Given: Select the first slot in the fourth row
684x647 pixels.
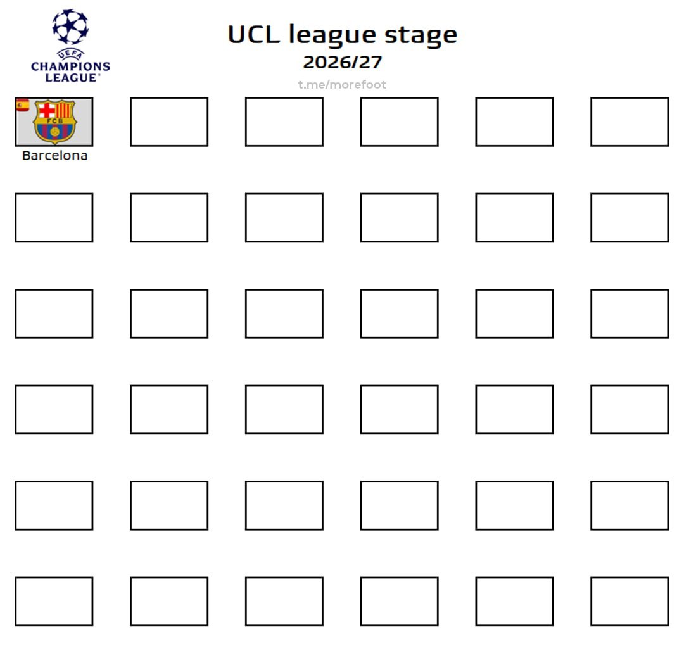Looking at the screenshot, I should [54, 409].
